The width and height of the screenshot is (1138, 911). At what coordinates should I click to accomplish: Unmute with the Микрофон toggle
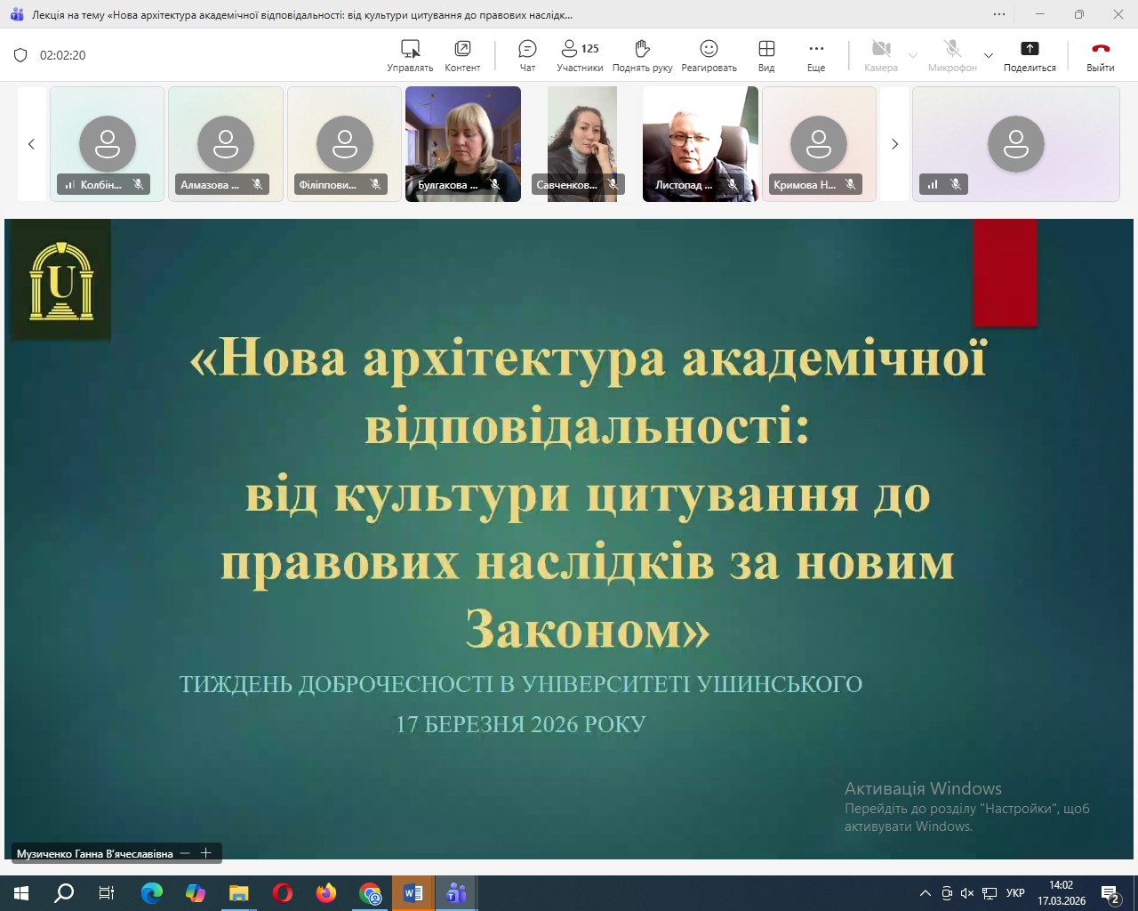[x=951, y=55]
